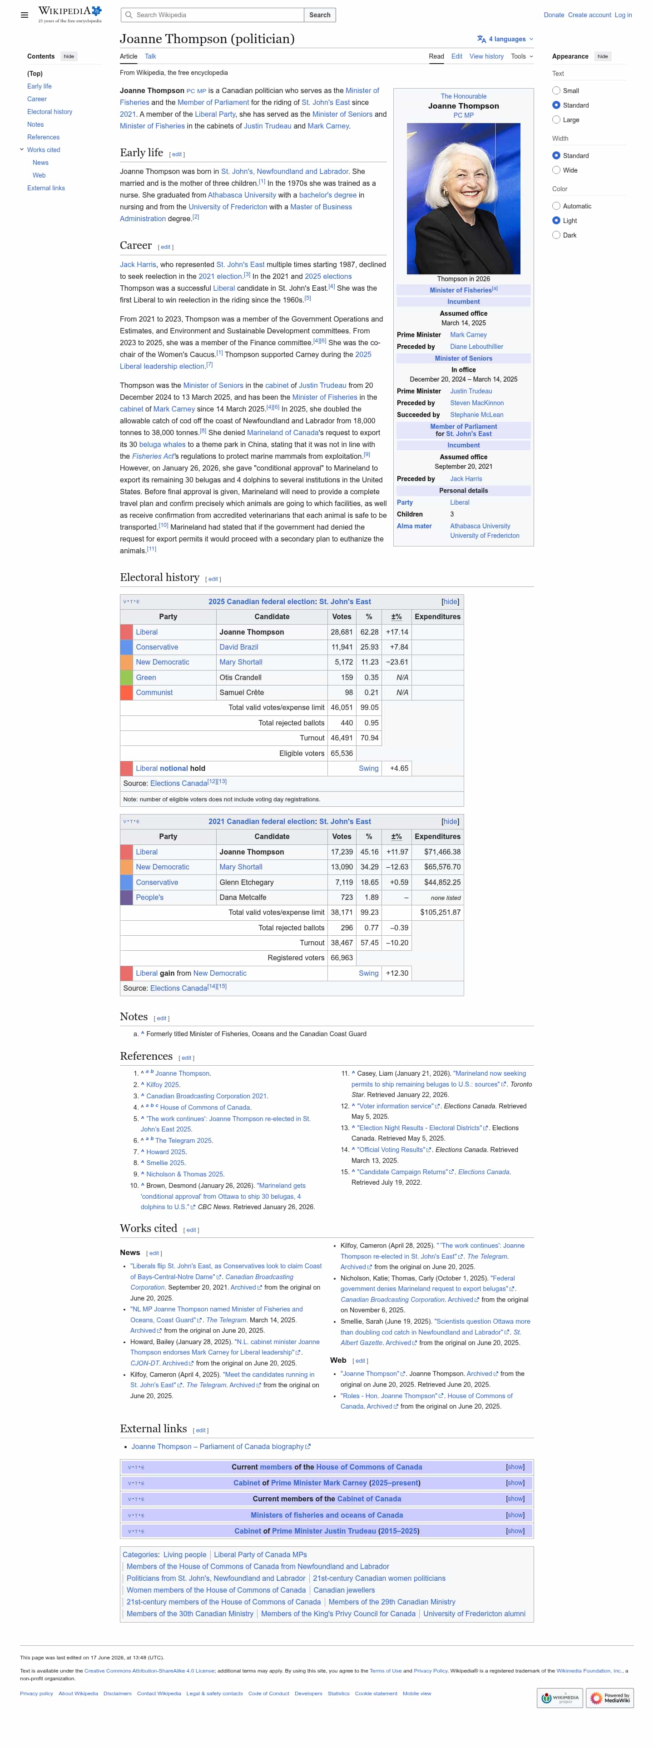Viewport: 654px width, 1748px height.
Task: Open the main menu hamburger icon
Action: [x=25, y=14]
